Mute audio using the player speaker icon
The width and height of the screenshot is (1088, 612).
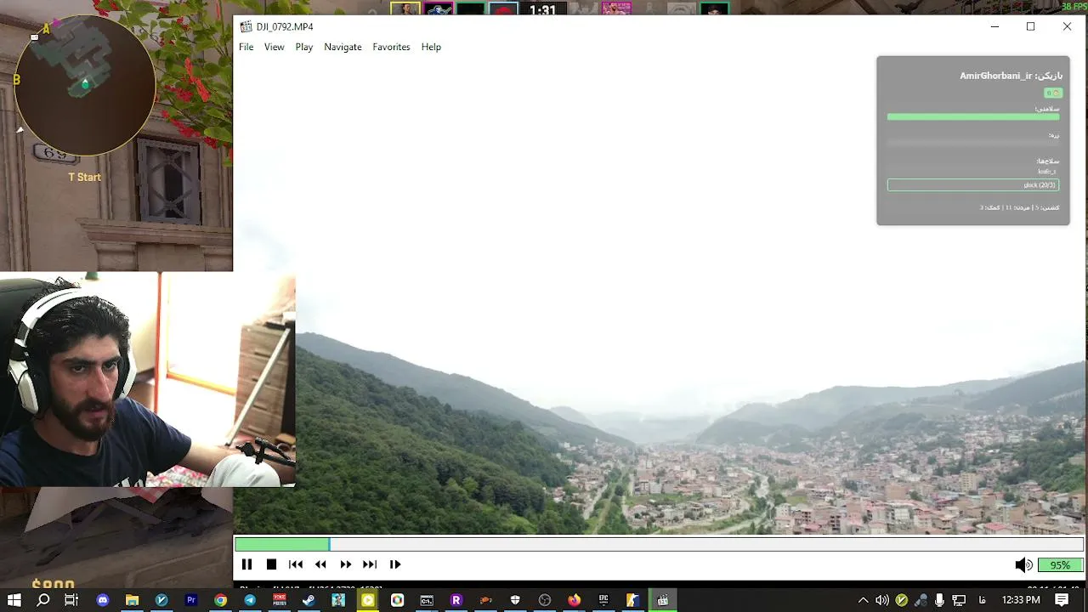1023,565
